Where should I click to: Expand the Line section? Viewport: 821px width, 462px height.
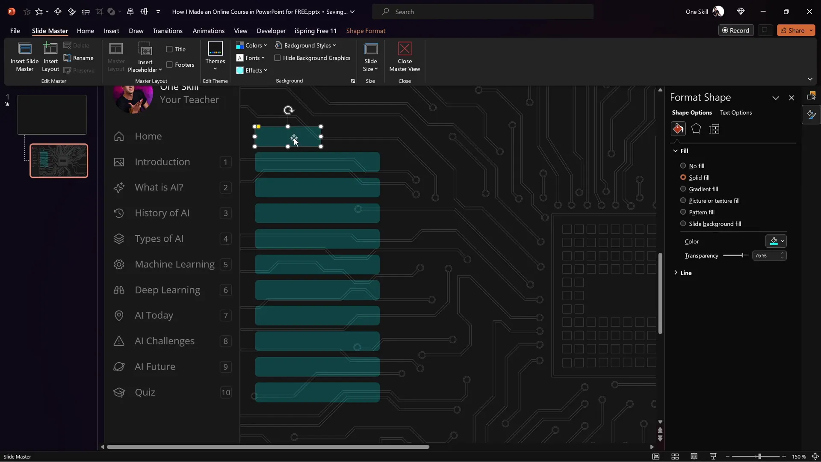tap(686, 272)
